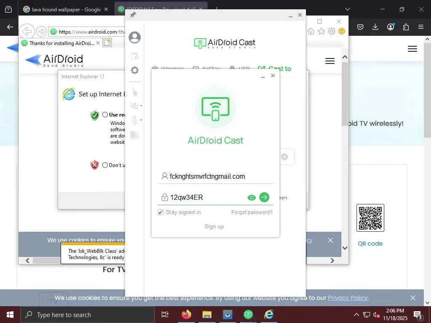The width and height of the screenshot is (431, 323).
Task: Open hamburger menu on Firefox page
Action: tap(412, 49)
